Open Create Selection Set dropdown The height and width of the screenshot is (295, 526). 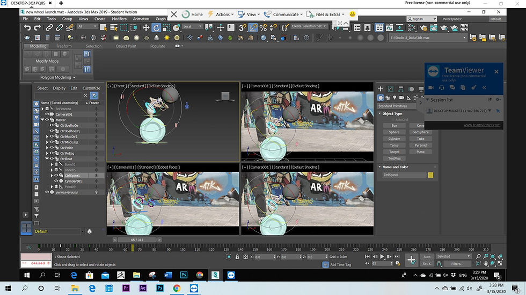309,26
